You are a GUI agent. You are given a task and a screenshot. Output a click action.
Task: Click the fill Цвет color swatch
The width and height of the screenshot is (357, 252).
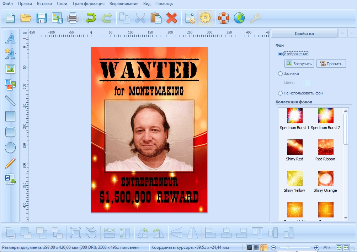[307, 83]
